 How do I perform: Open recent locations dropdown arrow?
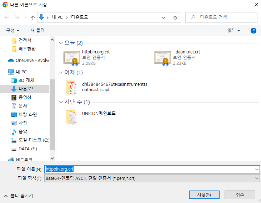tap(25, 17)
